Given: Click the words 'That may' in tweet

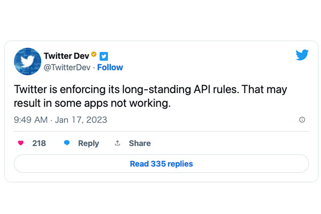Looking at the screenshot, I should pos(264,89).
